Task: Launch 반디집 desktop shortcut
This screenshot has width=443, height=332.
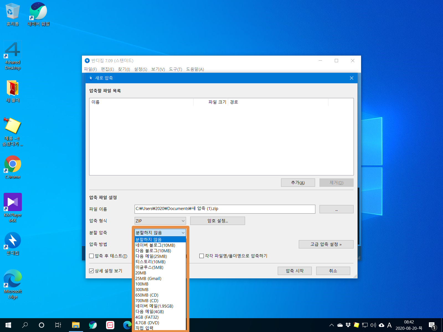Action: [x=12, y=243]
